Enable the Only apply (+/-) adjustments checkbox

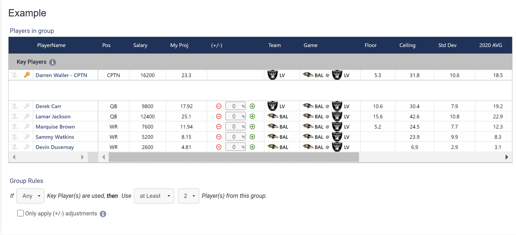(x=20, y=213)
